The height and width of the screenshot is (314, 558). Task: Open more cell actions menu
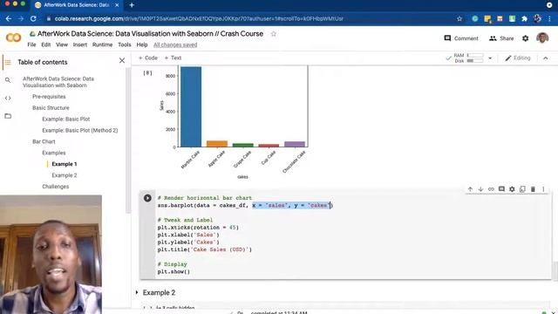click(x=543, y=189)
